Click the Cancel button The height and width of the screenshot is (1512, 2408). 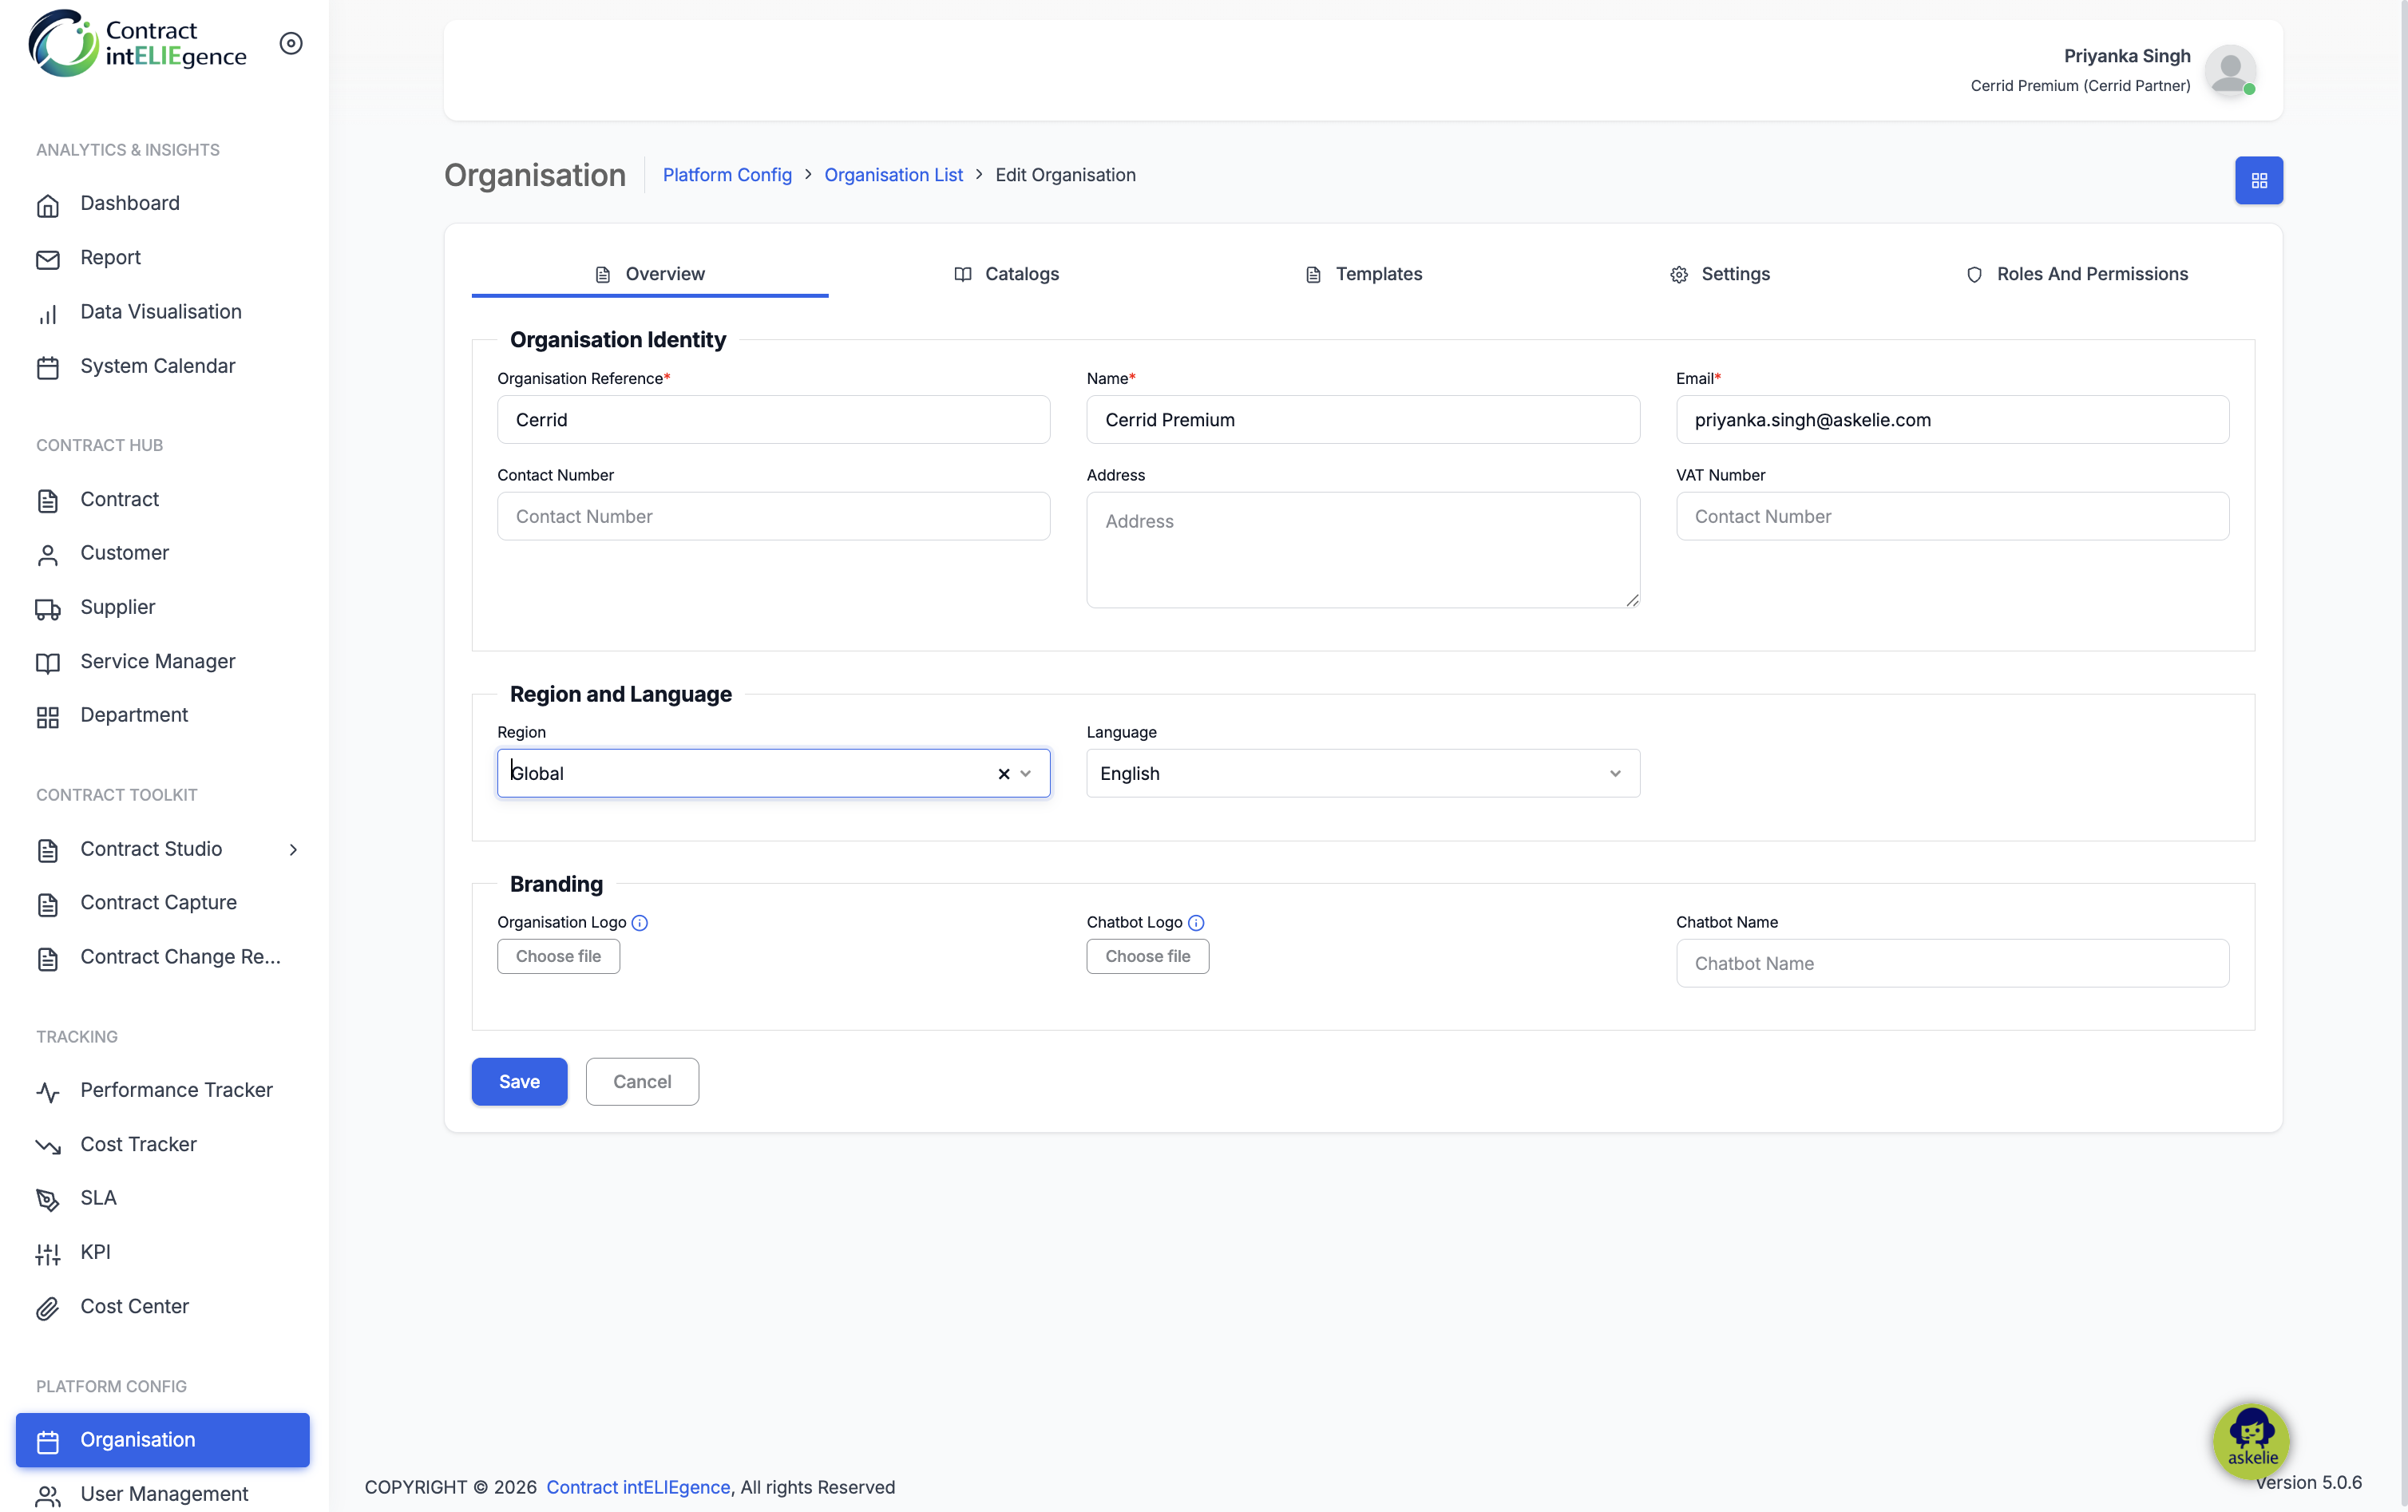point(642,1081)
